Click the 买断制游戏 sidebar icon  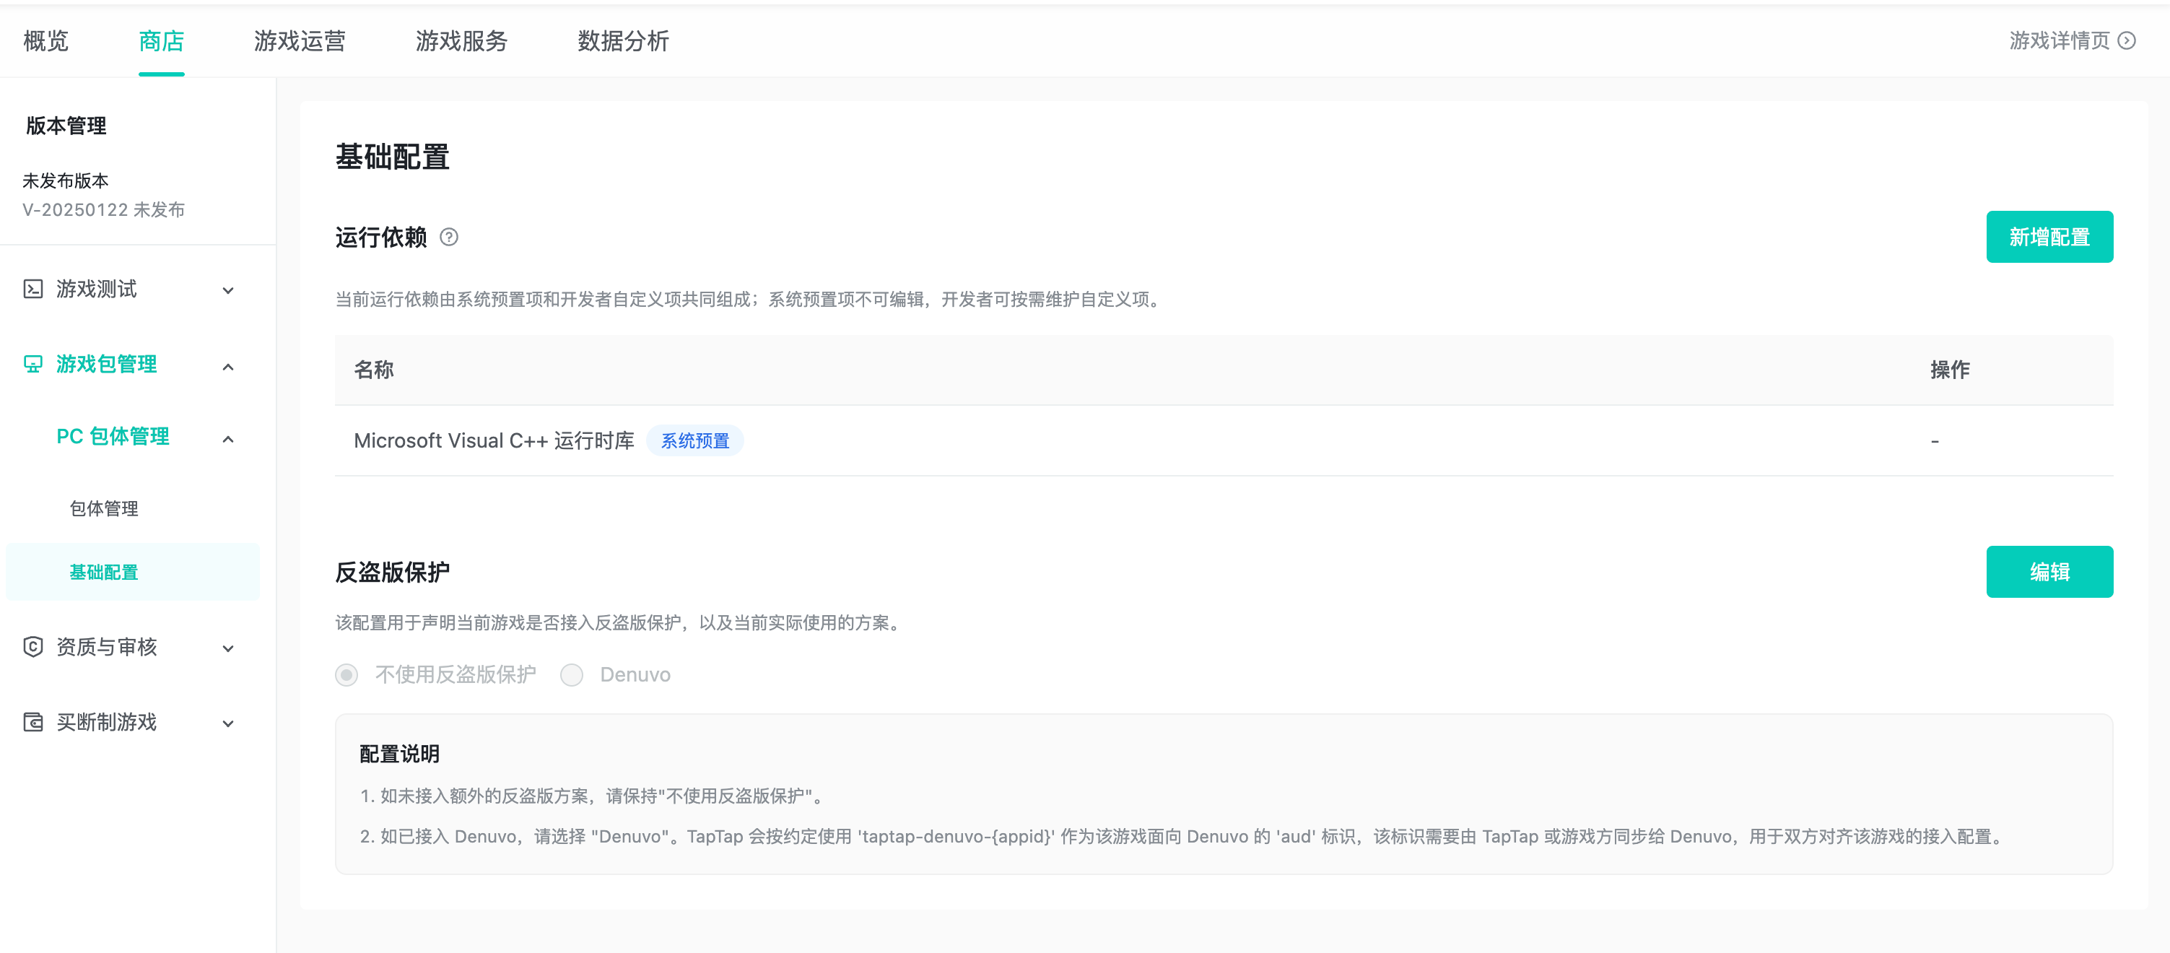click(32, 722)
